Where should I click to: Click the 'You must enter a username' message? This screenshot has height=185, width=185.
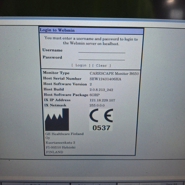click(91, 41)
